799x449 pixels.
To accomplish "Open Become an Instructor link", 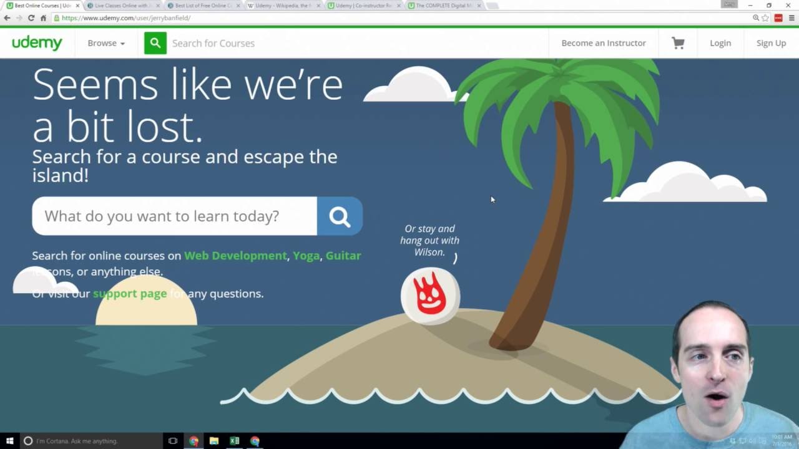I will click(x=604, y=43).
